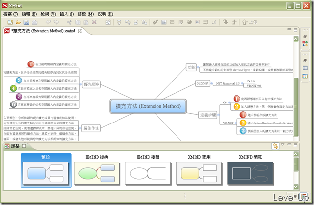Select the VB.NET subtopic under 定義步驟
Screen dimensions: 314x205
point(228,123)
